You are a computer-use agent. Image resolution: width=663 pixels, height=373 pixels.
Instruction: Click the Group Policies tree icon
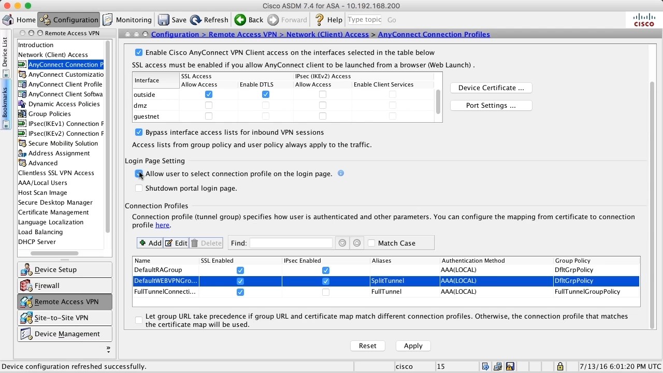pos(22,114)
